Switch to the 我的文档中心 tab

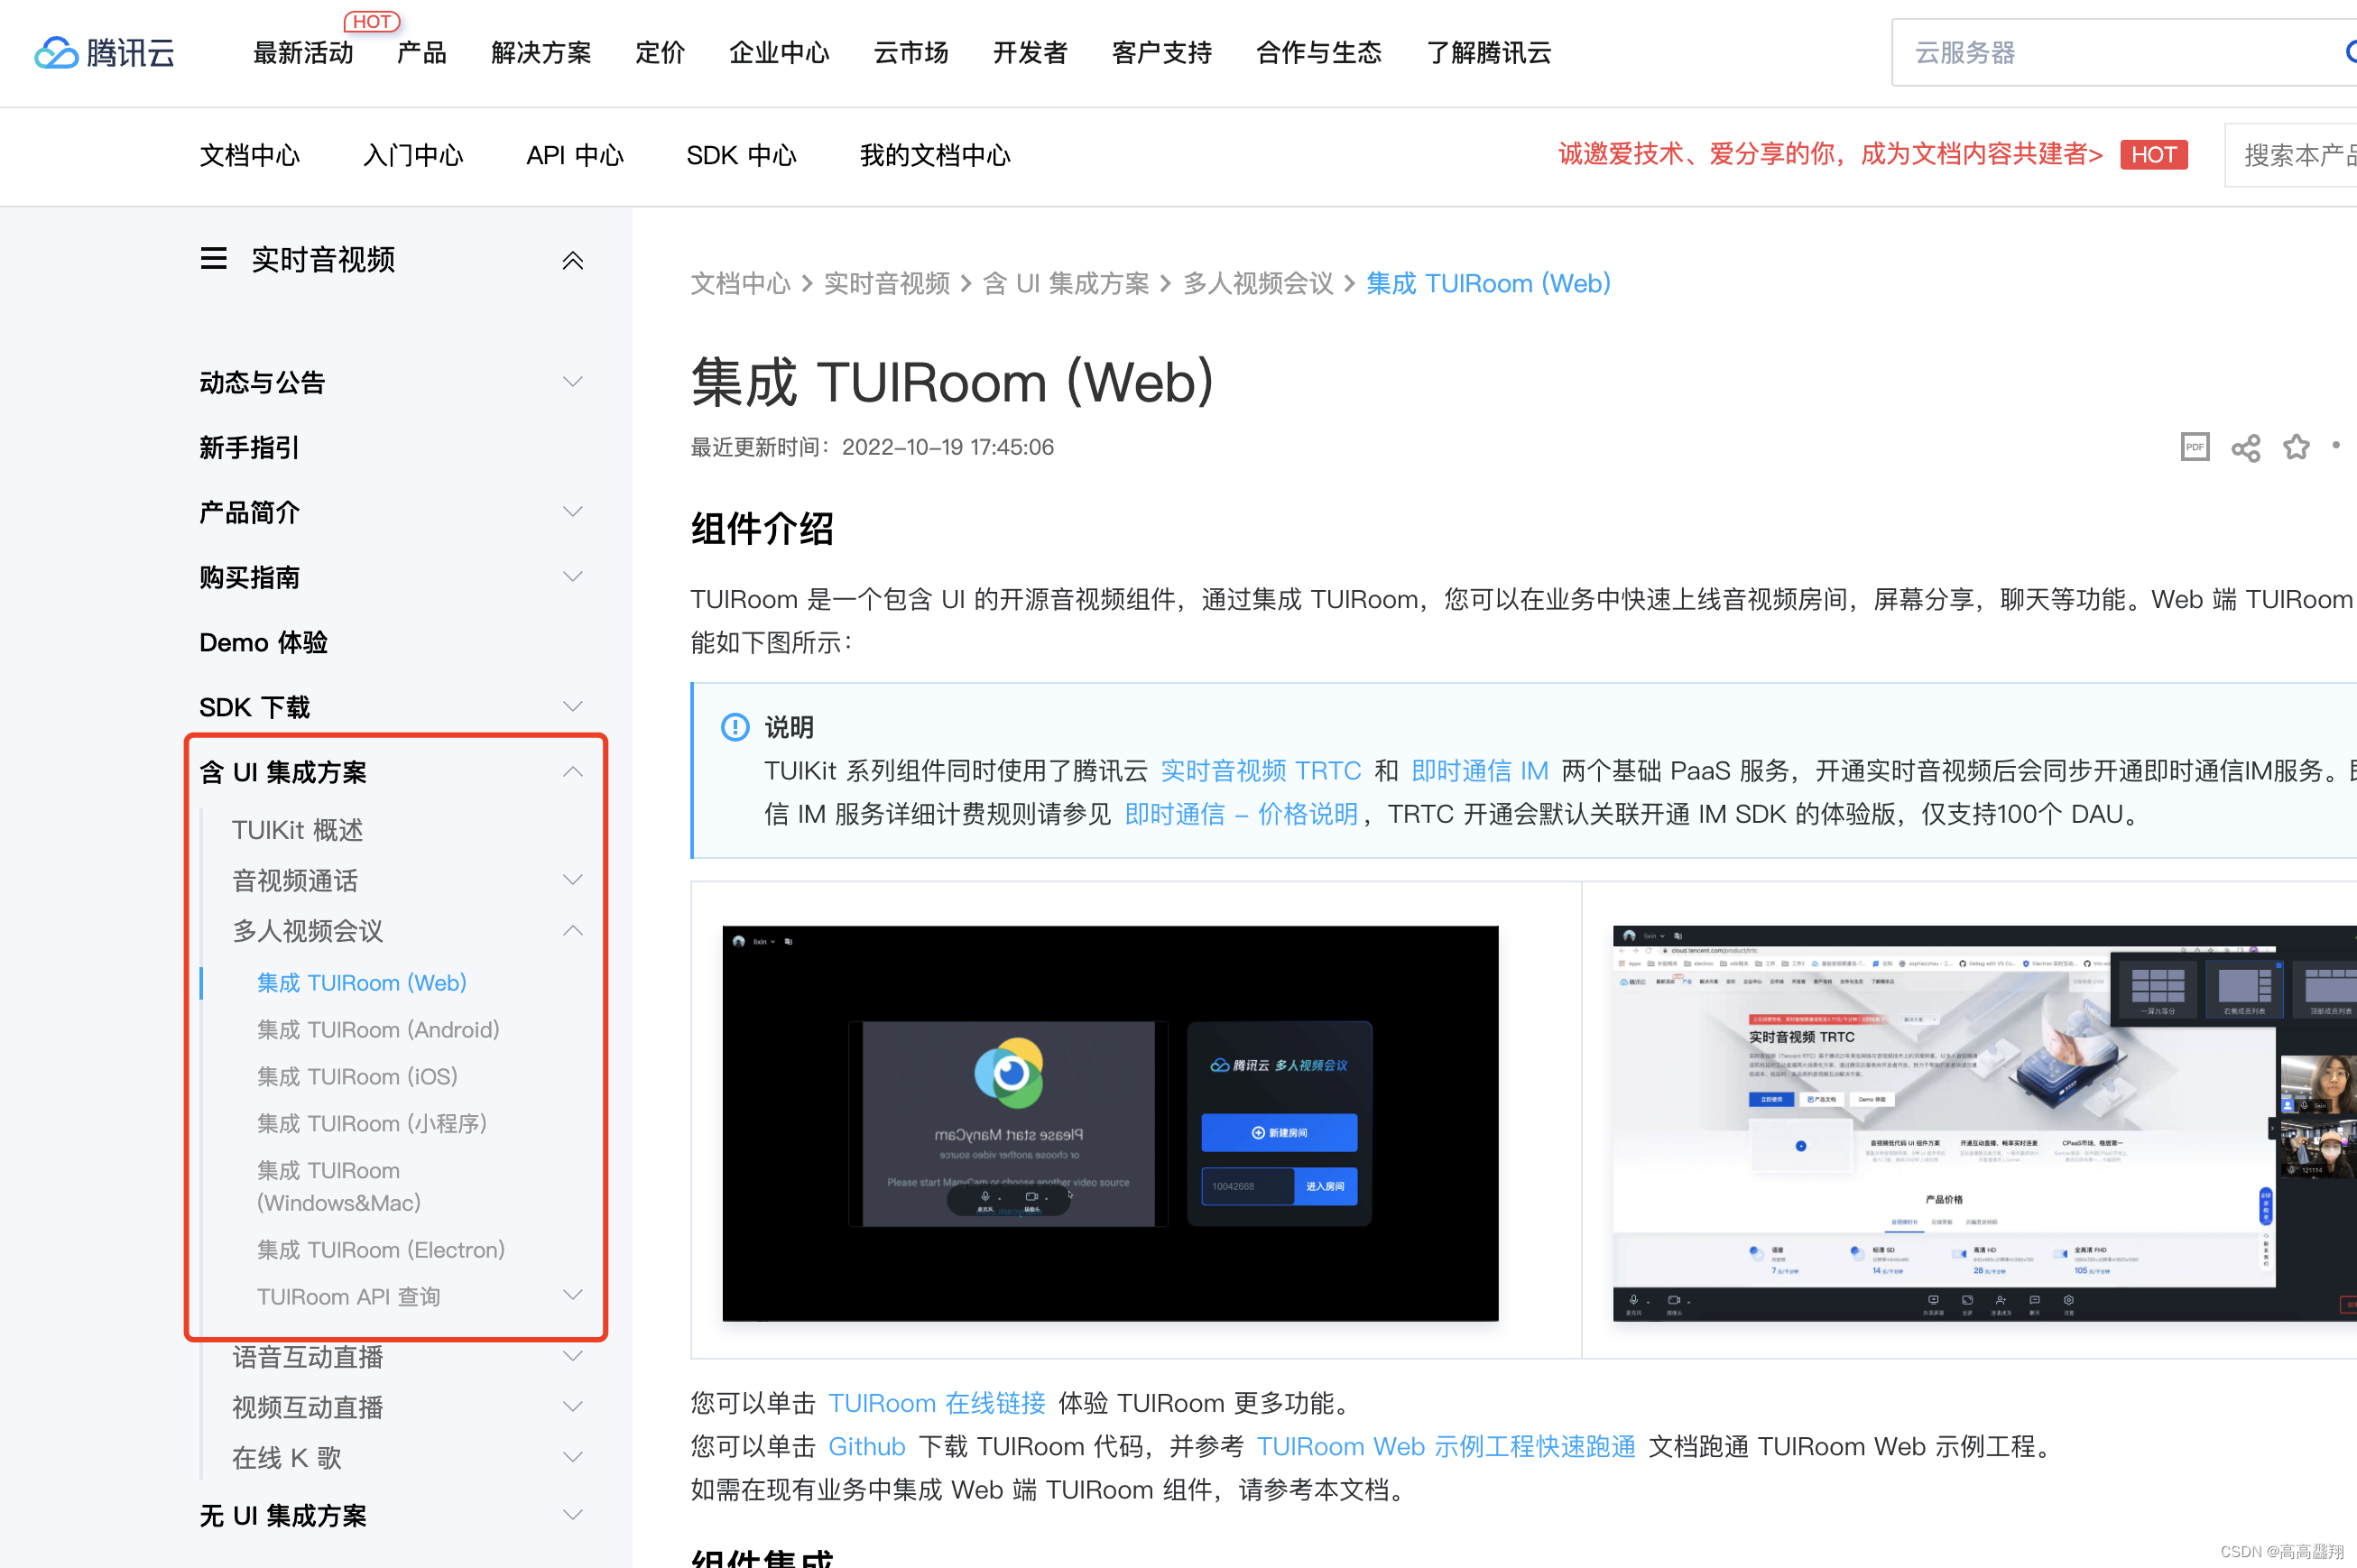point(935,155)
